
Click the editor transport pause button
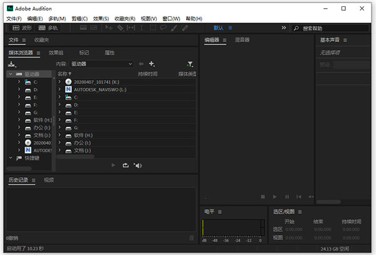tap(287, 197)
